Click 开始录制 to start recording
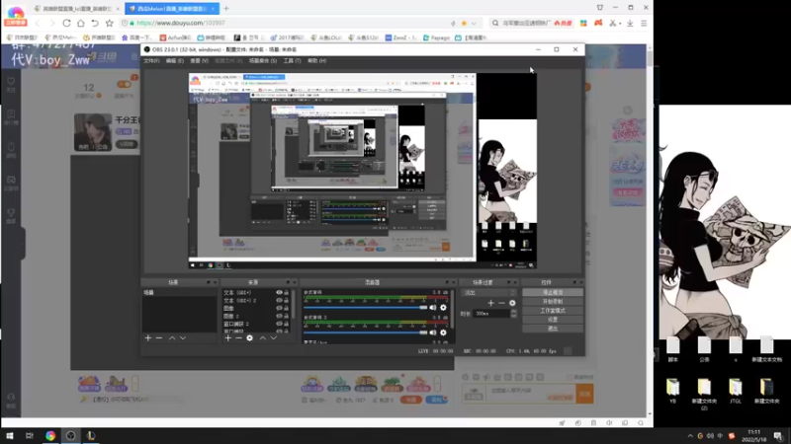791x444 pixels. pyautogui.click(x=553, y=302)
